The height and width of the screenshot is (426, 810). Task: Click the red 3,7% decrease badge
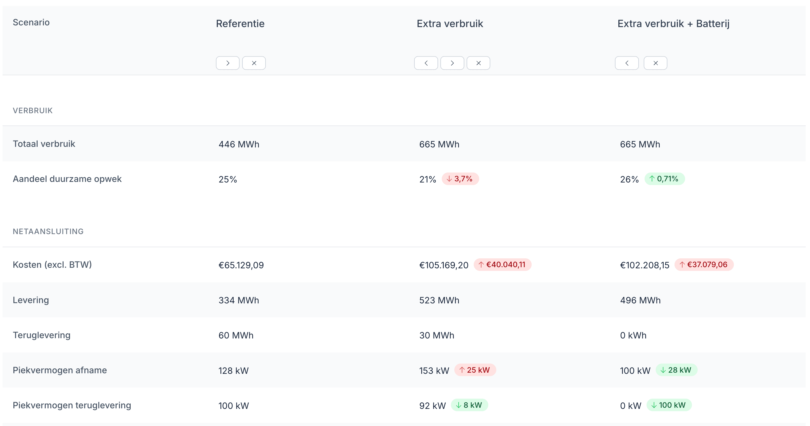click(460, 179)
